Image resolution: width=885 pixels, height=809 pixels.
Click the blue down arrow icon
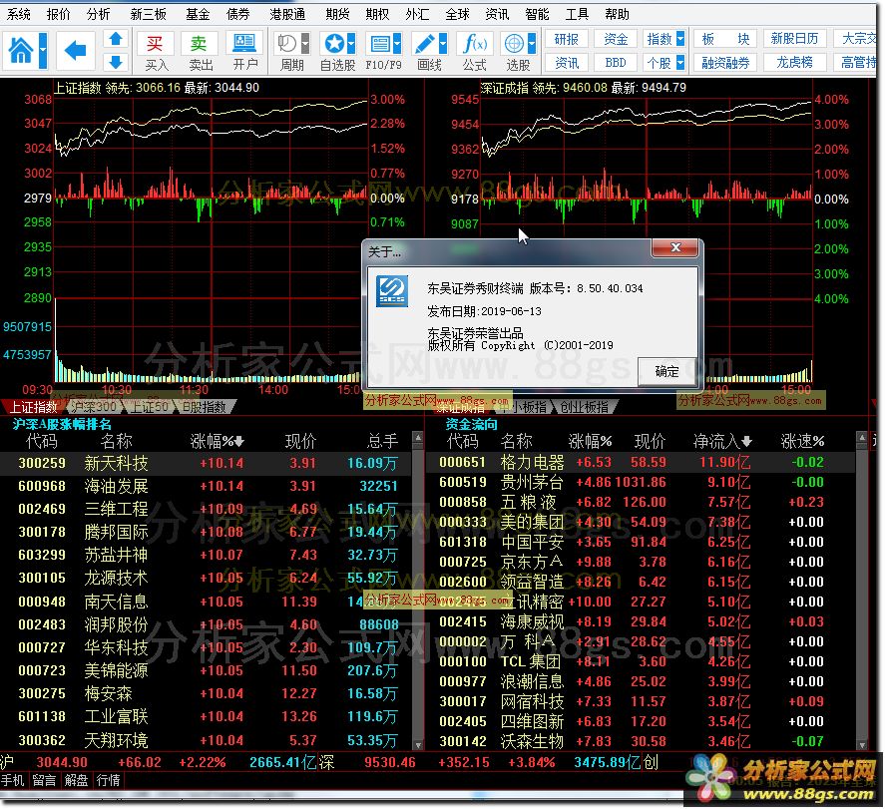(116, 61)
